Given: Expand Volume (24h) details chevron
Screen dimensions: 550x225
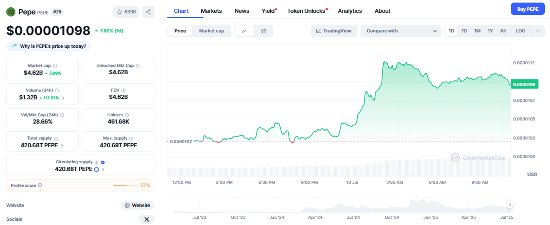Looking at the screenshot, I should coord(63,98).
